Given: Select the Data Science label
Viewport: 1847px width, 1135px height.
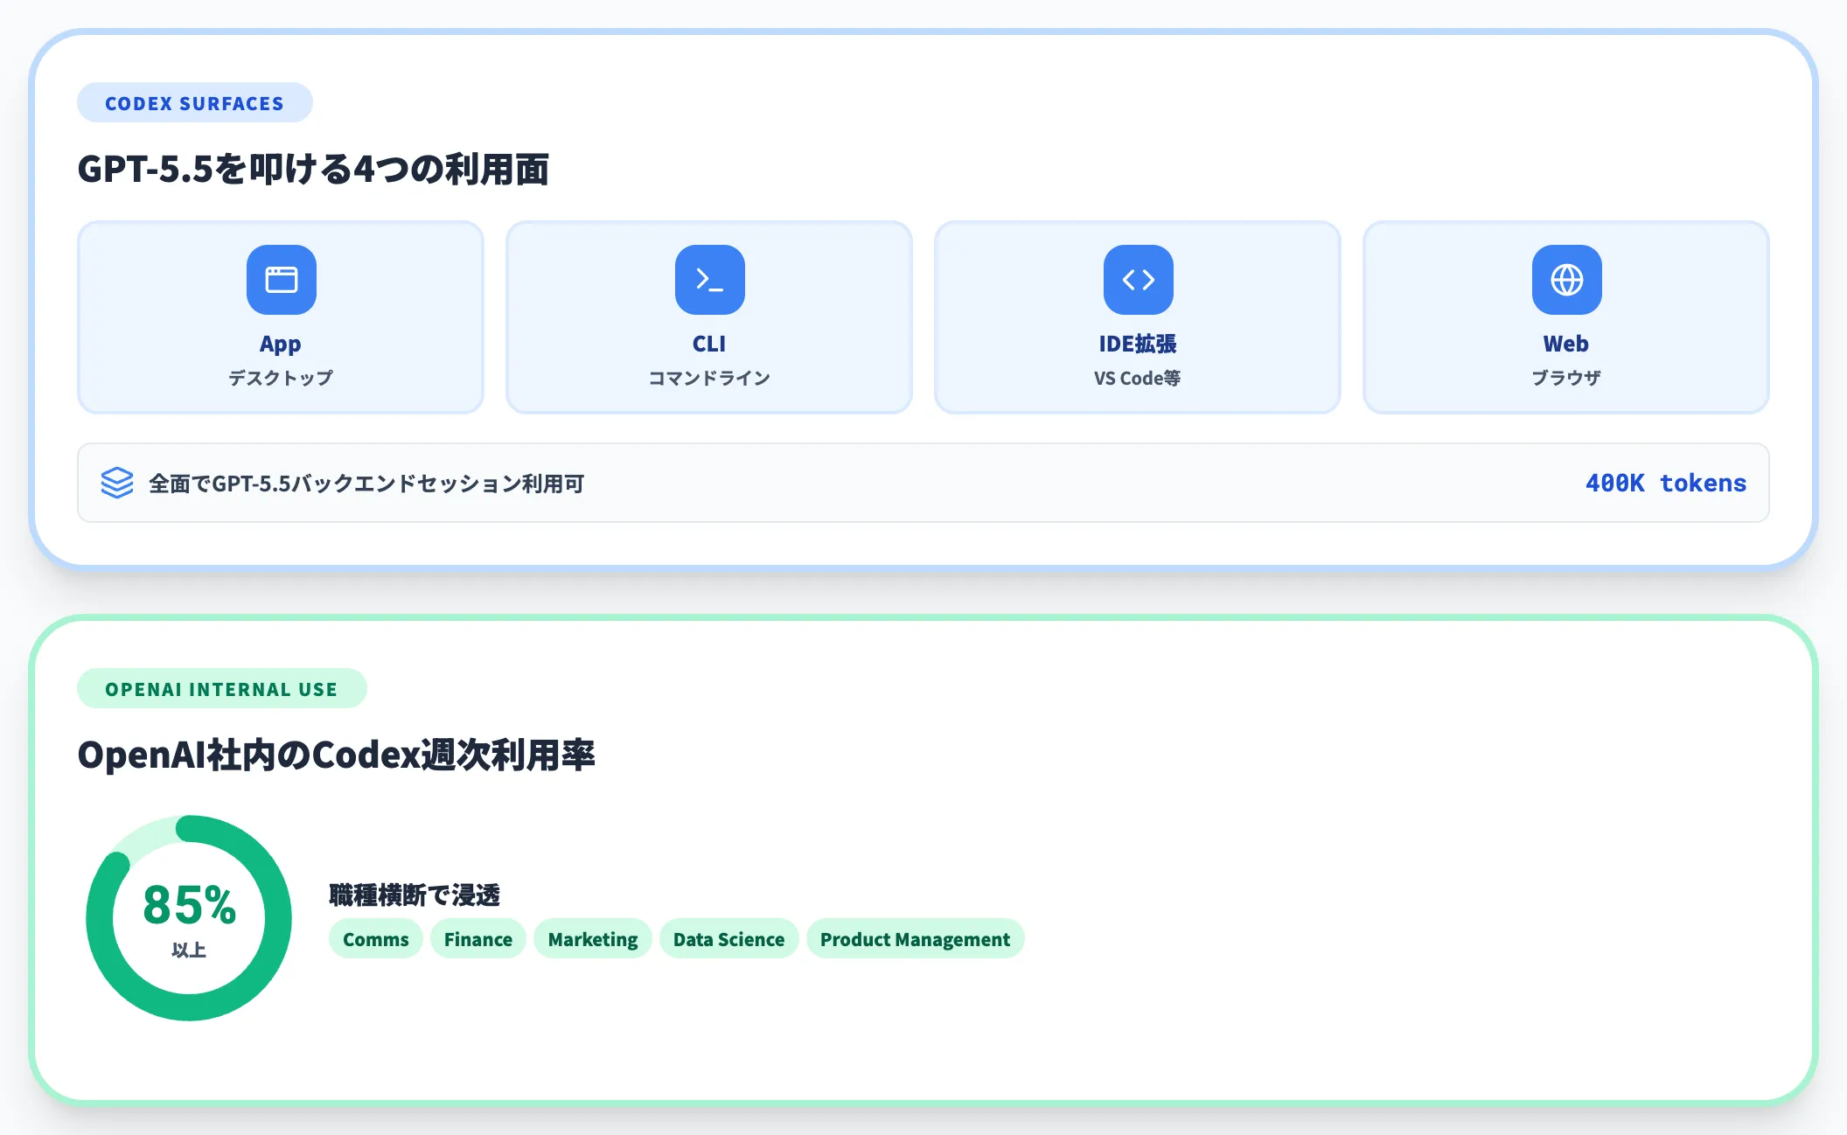Looking at the screenshot, I should coord(728,938).
